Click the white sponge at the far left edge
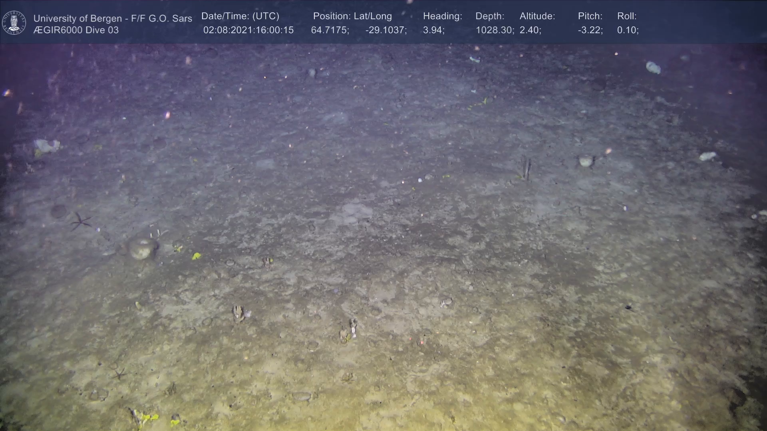The image size is (767, 431). (x=47, y=146)
